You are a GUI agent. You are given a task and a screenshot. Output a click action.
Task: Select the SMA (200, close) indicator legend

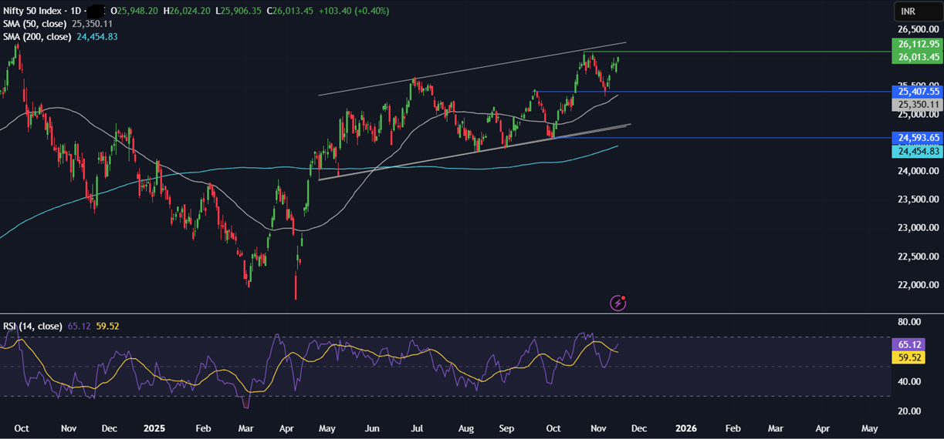[x=38, y=36]
